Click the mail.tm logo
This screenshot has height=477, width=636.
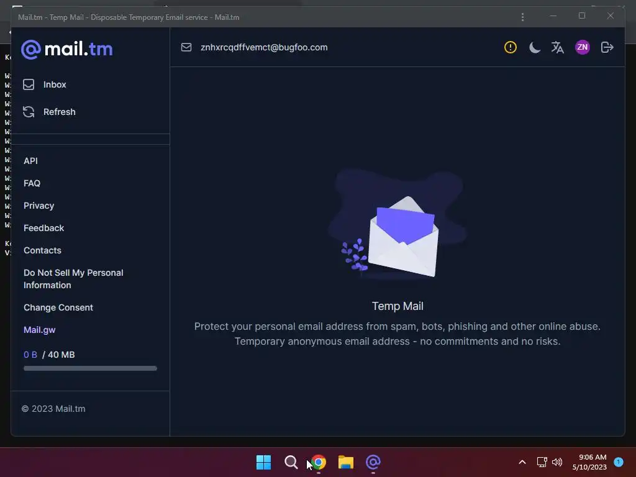click(x=67, y=49)
